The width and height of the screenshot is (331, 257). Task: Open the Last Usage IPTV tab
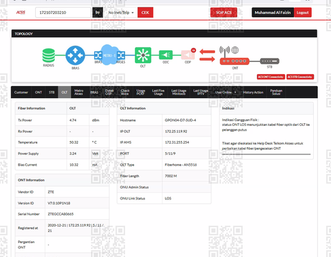click(201, 92)
